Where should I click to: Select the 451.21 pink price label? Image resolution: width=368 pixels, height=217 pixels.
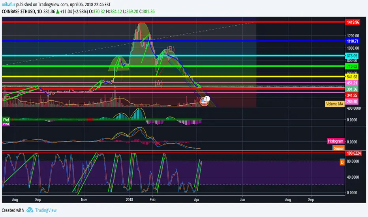coord(352,83)
